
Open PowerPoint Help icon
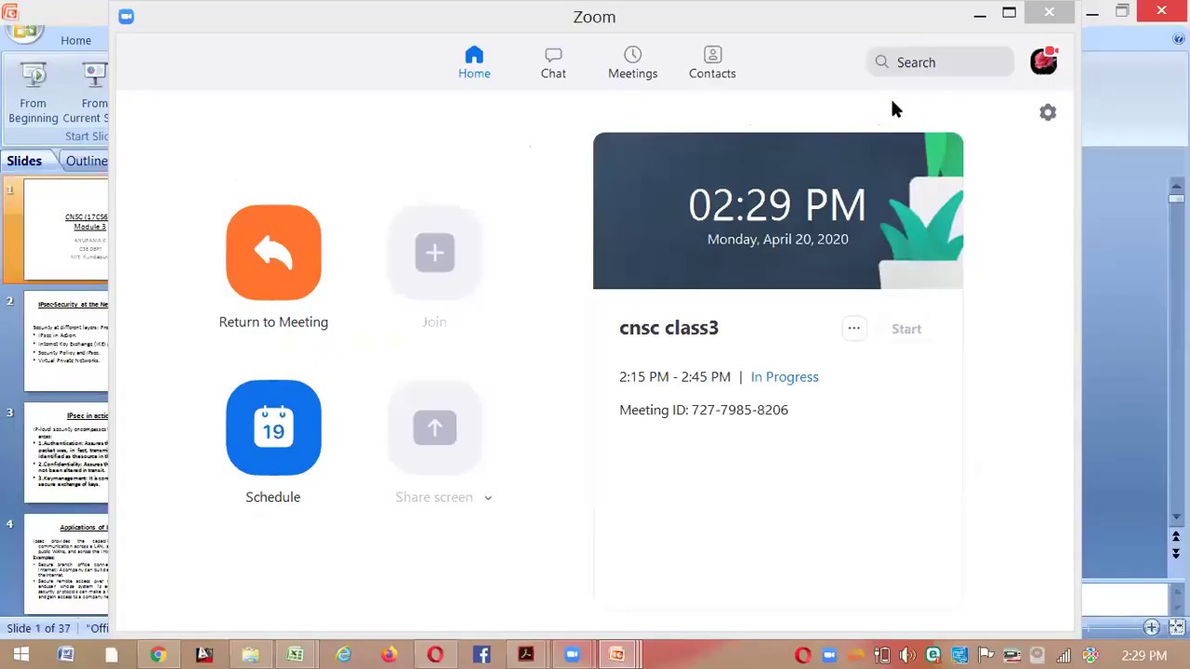1179,39
